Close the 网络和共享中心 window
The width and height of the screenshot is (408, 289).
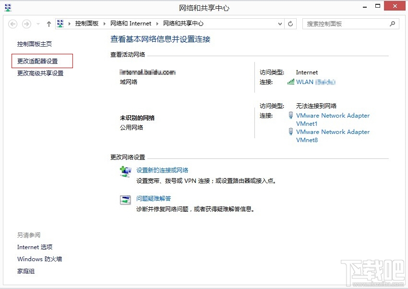click(395, 6)
